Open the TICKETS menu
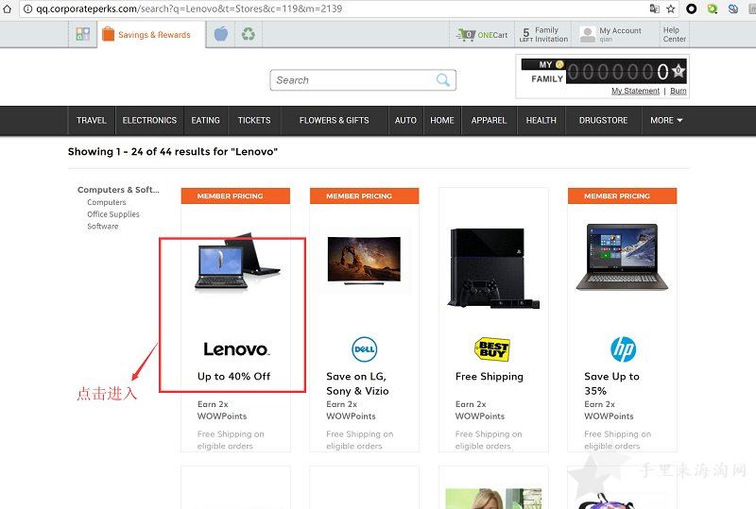This screenshot has width=756, height=509. coord(254,121)
